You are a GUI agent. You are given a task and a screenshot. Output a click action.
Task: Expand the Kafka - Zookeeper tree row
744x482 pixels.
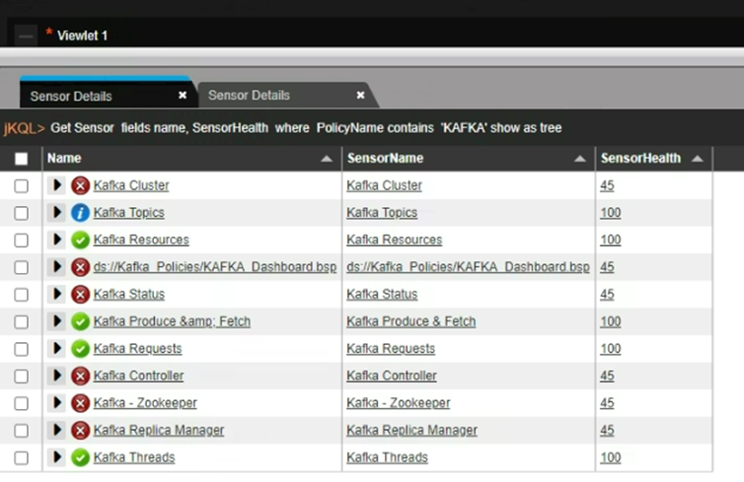[57, 402]
